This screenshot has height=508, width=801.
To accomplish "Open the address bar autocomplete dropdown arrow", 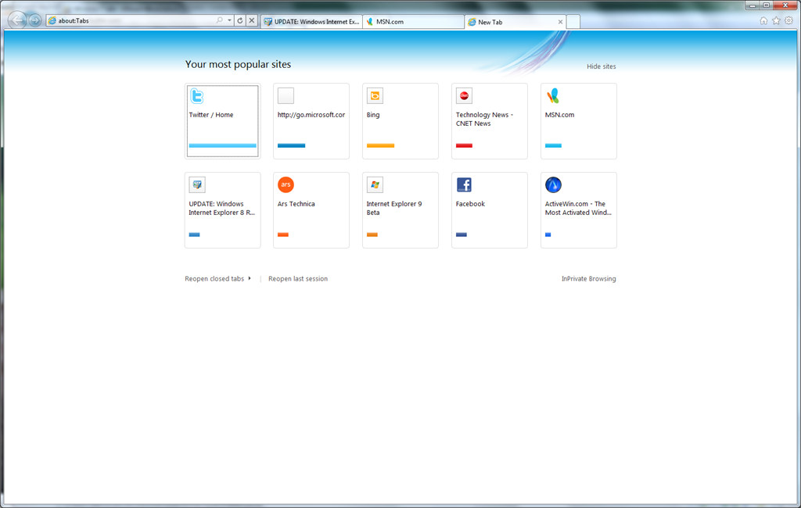I will coord(229,20).
